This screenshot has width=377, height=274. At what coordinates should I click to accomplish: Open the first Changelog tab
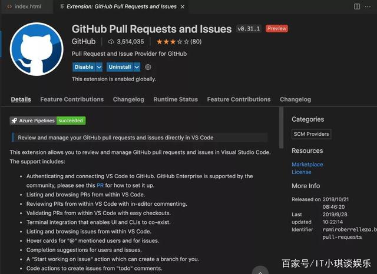tap(128, 99)
